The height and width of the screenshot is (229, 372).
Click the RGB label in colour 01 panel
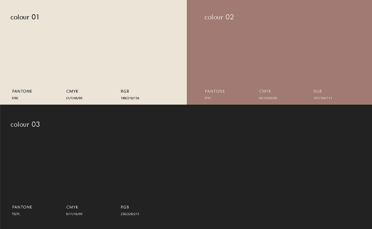coord(125,91)
